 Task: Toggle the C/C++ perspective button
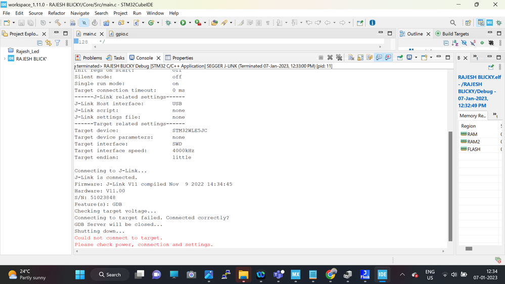(x=481, y=23)
